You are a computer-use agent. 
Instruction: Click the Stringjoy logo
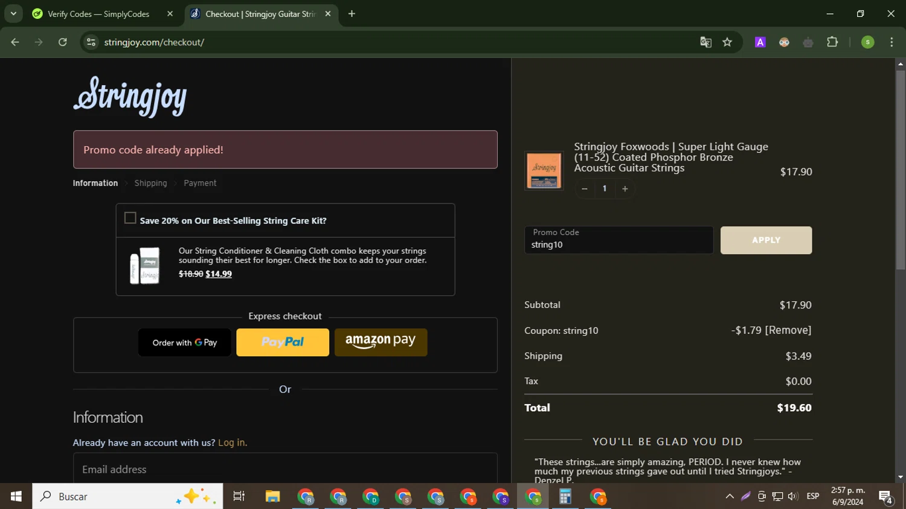tap(130, 97)
